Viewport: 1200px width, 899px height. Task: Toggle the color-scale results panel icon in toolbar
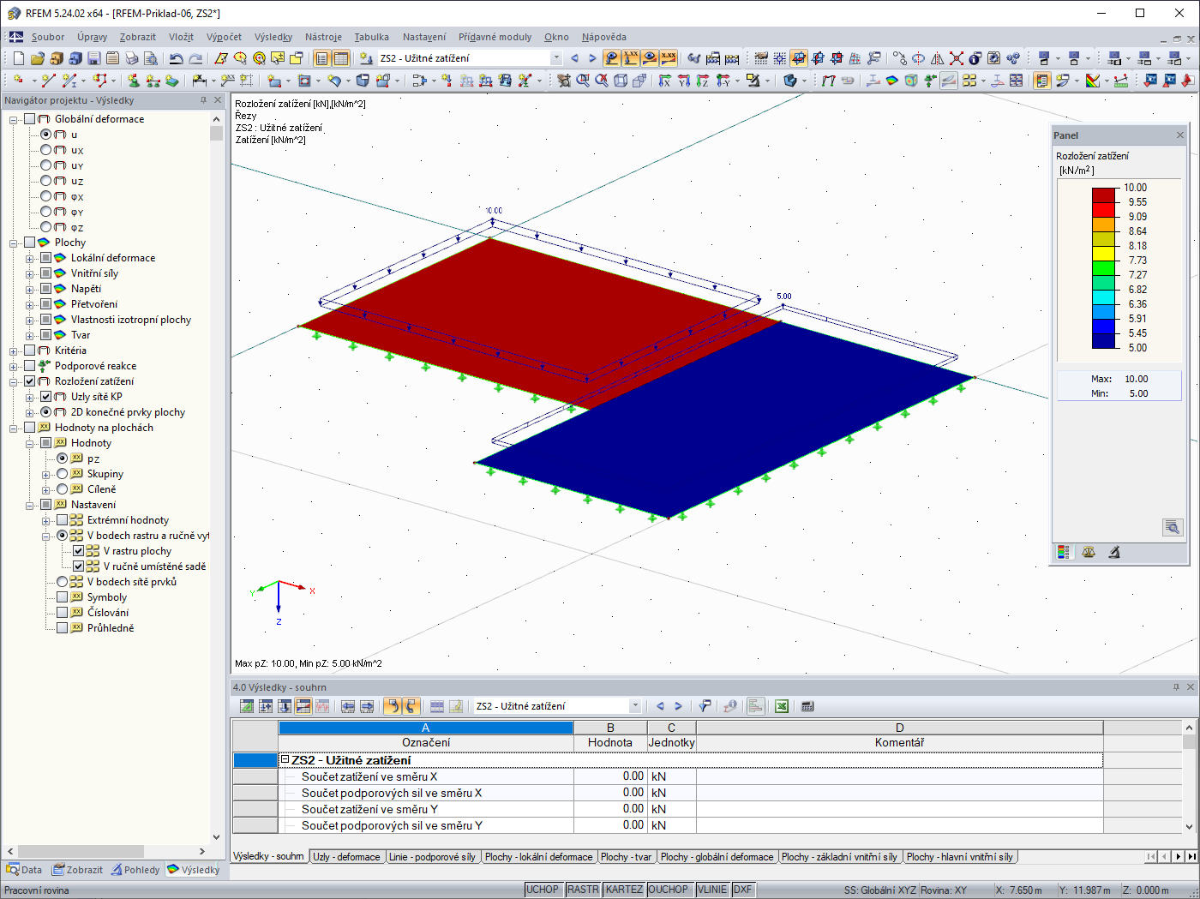point(1042,81)
